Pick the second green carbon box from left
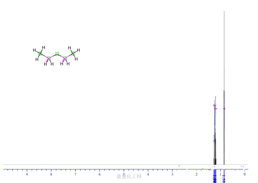The height and width of the screenshot is (183, 258). coord(49,58)
